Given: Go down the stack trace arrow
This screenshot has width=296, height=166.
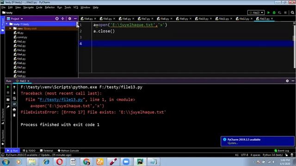Looking at the screenshot, I should (14, 93).
